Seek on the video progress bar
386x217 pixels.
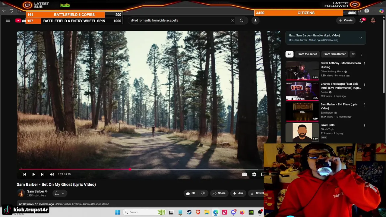141,169
